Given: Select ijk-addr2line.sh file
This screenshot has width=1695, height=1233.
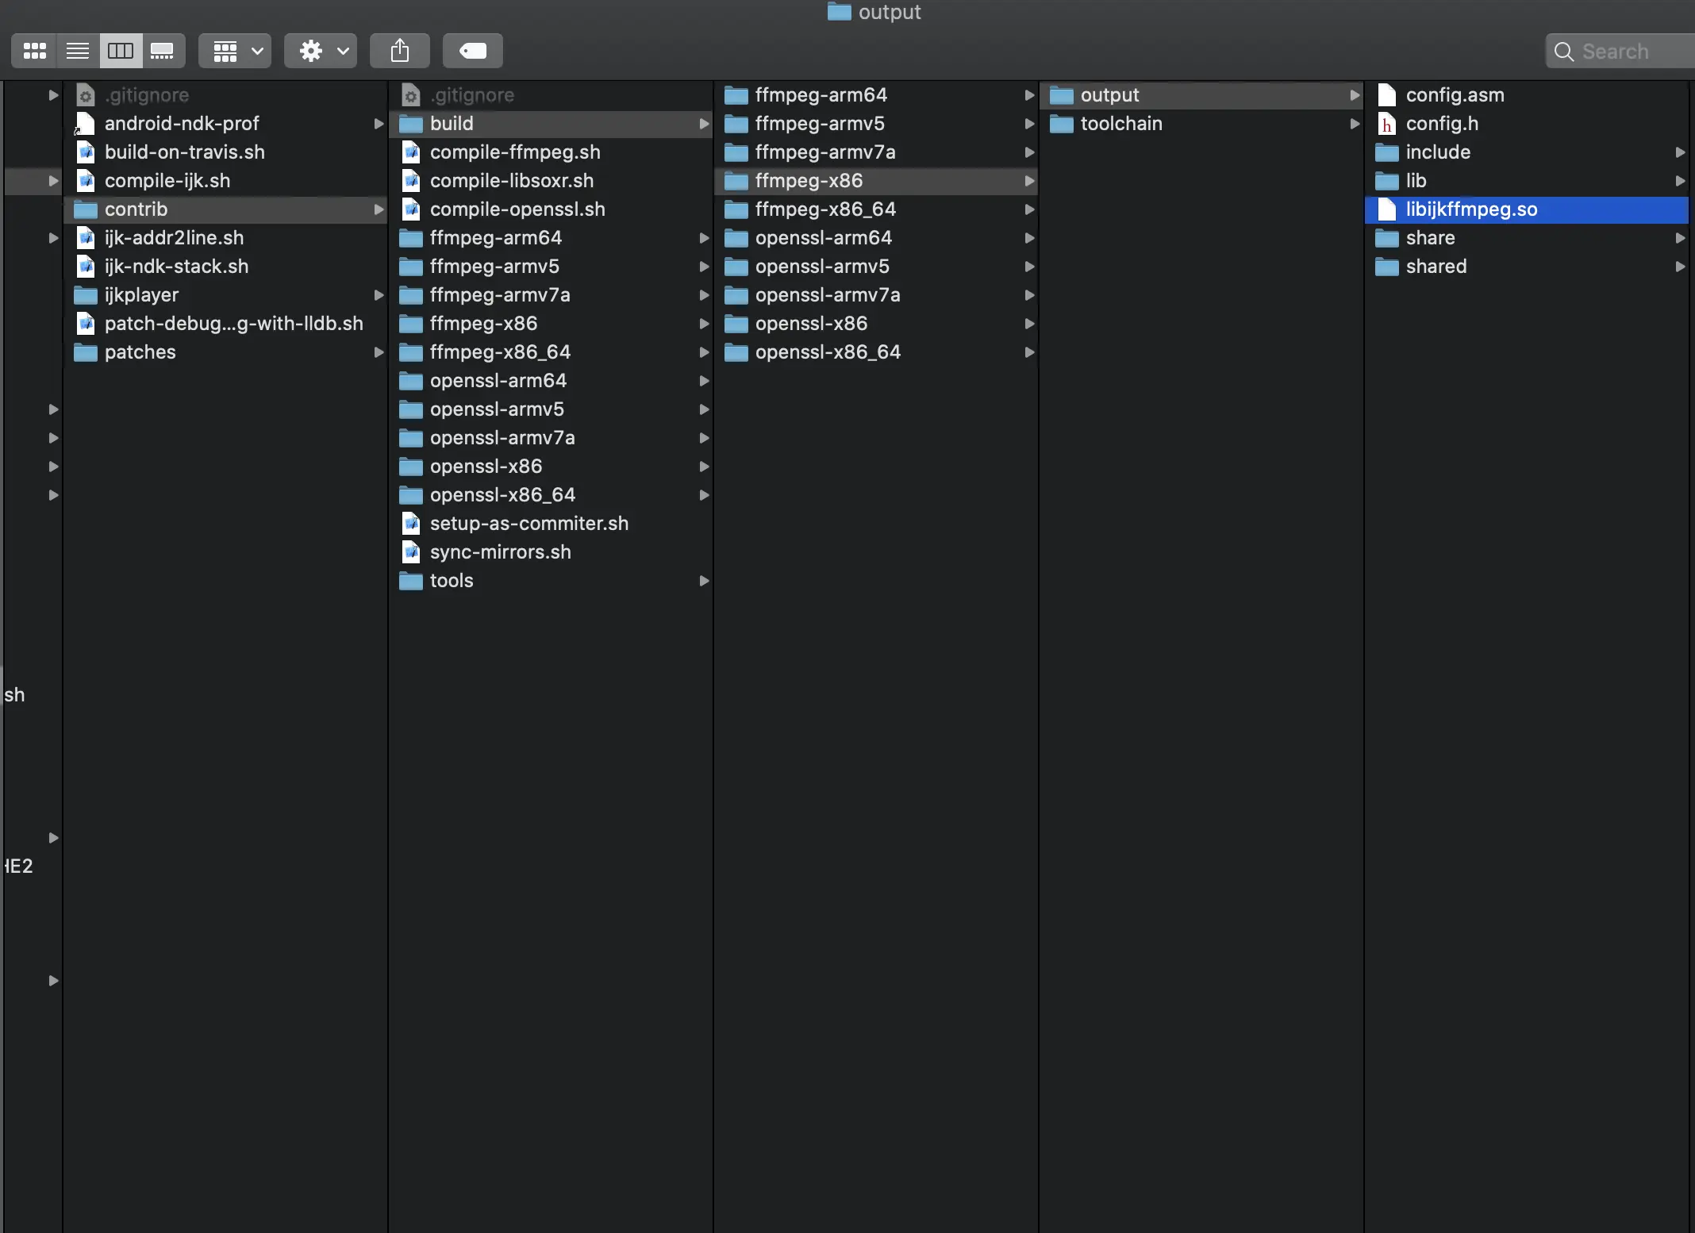Looking at the screenshot, I should click(225, 238).
